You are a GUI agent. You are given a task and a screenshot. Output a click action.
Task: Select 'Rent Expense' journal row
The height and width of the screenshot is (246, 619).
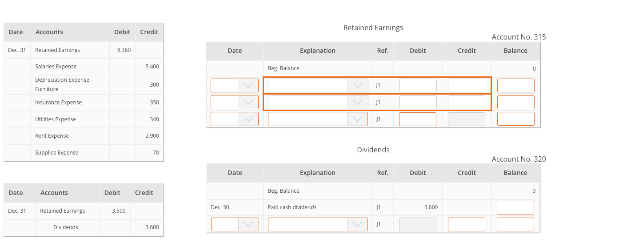coord(84,136)
